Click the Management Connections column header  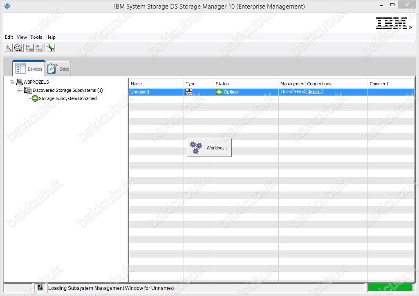[x=323, y=84]
